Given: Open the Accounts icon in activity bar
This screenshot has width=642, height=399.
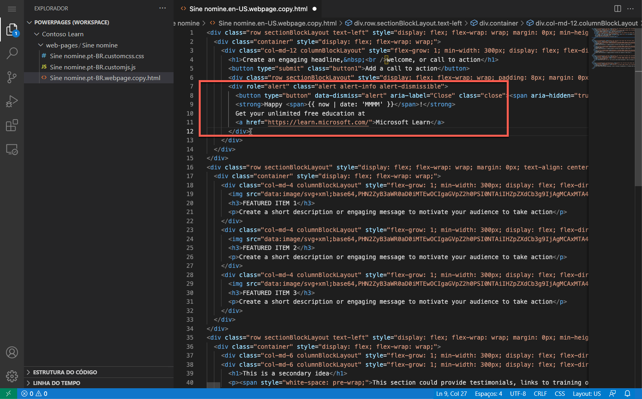Looking at the screenshot, I should (12, 352).
